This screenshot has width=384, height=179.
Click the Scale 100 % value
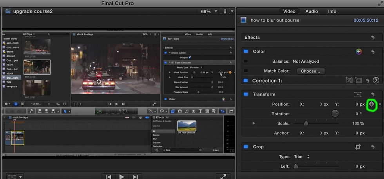358,123
